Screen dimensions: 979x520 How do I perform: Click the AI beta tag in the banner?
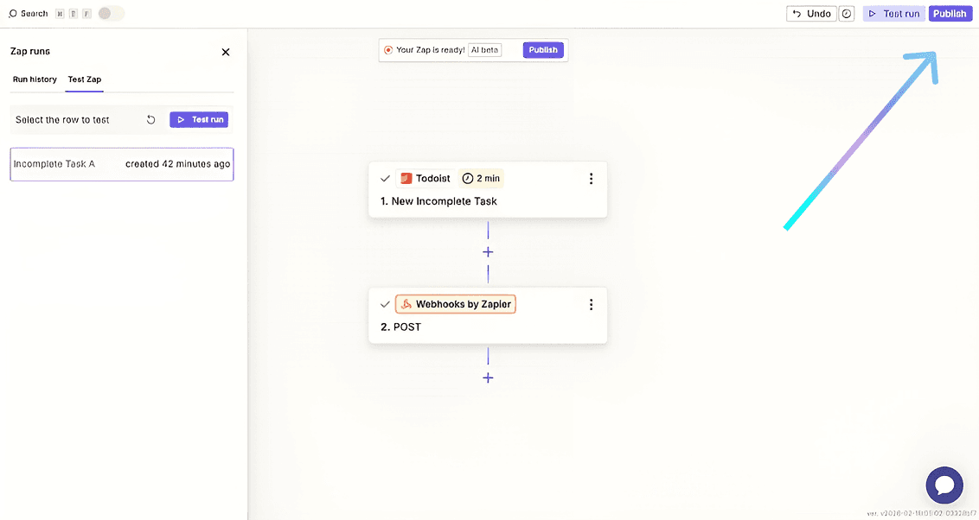(x=484, y=50)
